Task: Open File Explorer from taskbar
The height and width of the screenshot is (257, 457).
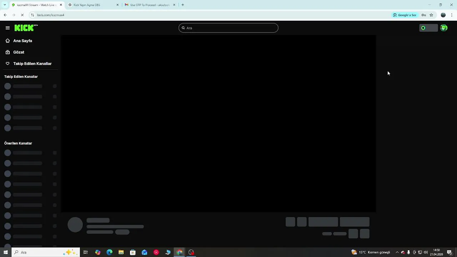Action: [x=121, y=252]
